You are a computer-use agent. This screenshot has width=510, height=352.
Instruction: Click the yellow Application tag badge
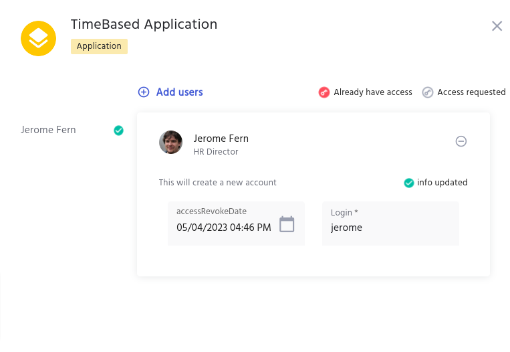tap(99, 46)
